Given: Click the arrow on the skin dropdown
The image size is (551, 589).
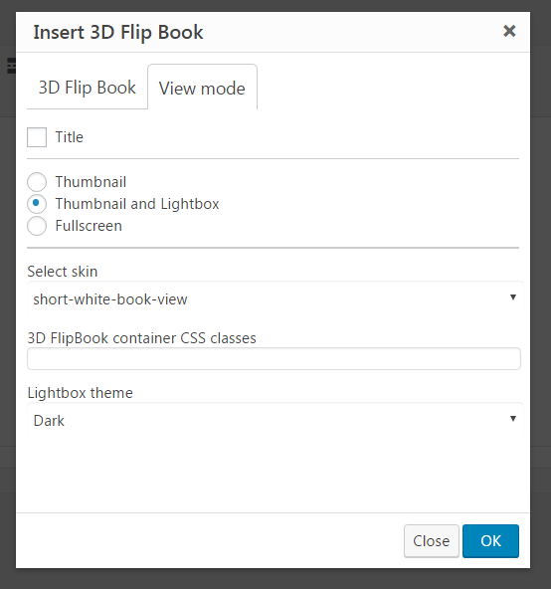Looking at the screenshot, I should pos(512,297).
